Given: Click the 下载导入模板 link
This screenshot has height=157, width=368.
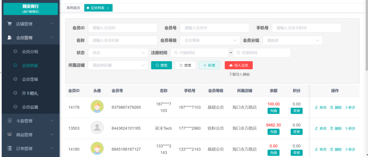Looking at the screenshot, I should tap(239, 74).
